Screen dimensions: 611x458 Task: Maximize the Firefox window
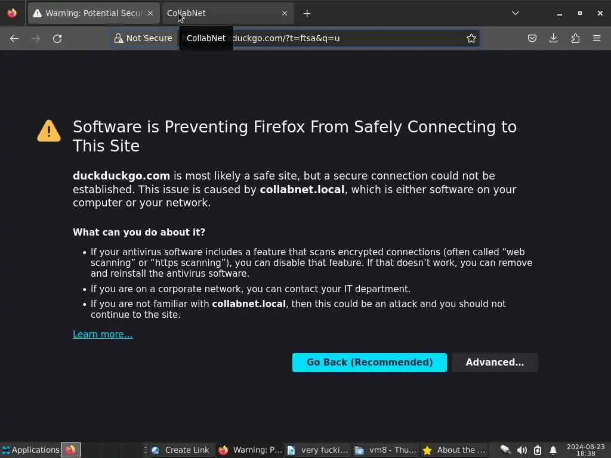(x=580, y=13)
